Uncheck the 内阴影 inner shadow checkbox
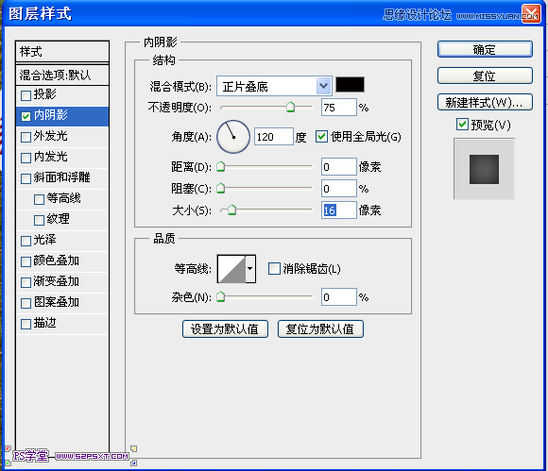Screen dimensions: 548x471 click(26, 116)
